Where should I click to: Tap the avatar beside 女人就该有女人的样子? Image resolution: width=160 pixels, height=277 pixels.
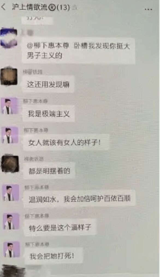tap(10, 135)
